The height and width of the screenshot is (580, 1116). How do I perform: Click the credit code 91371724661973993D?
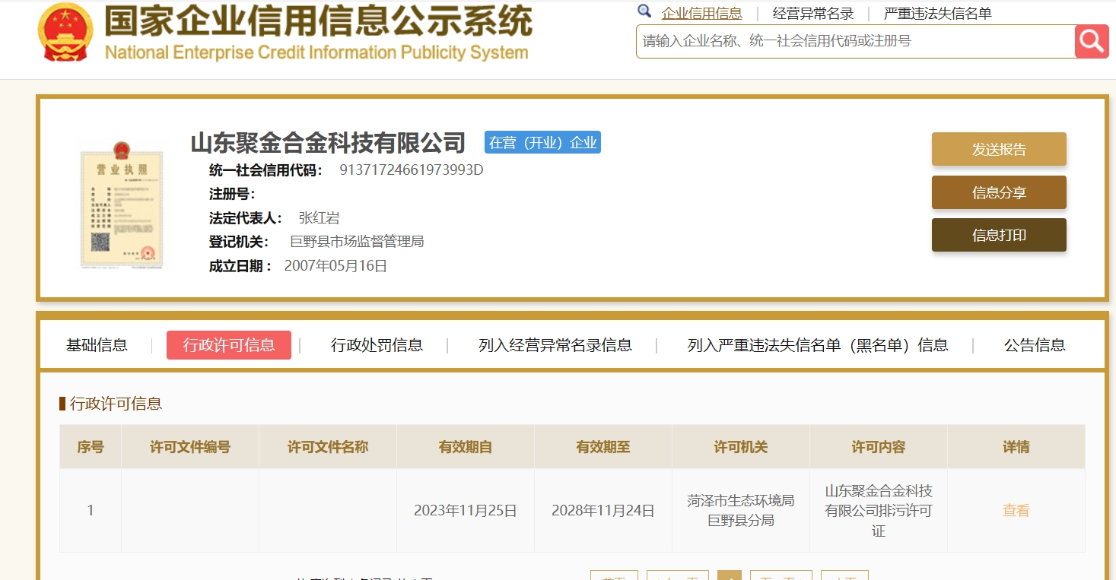(412, 170)
